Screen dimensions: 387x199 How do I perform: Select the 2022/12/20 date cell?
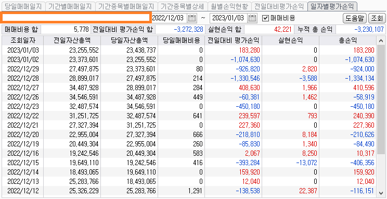[x=23, y=134]
